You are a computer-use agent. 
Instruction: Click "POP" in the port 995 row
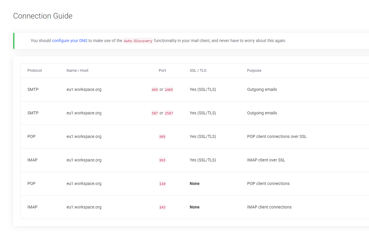pyautogui.click(x=31, y=136)
